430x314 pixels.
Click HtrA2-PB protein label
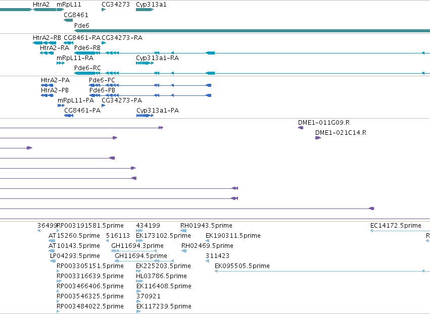(x=55, y=90)
